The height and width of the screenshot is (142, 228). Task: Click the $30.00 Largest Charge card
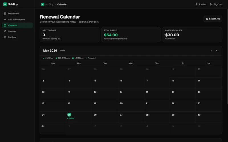click(192, 34)
